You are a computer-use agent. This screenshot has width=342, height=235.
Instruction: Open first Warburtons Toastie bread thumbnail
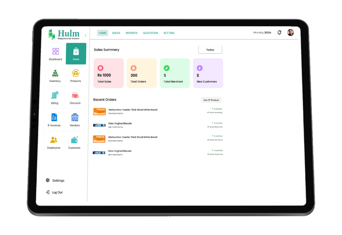(100, 111)
